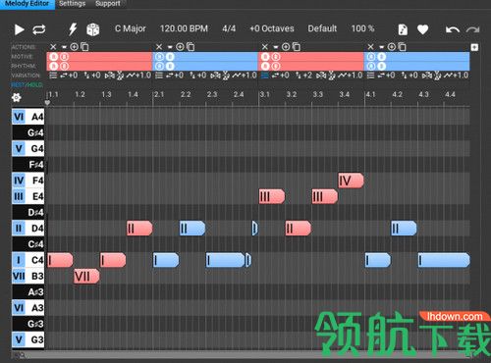Click the lightning bolt generate icon

point(73,29)
